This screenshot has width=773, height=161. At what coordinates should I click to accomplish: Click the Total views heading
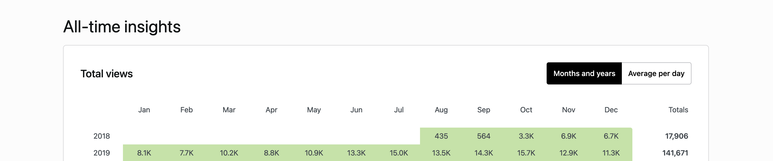point(107,74)
